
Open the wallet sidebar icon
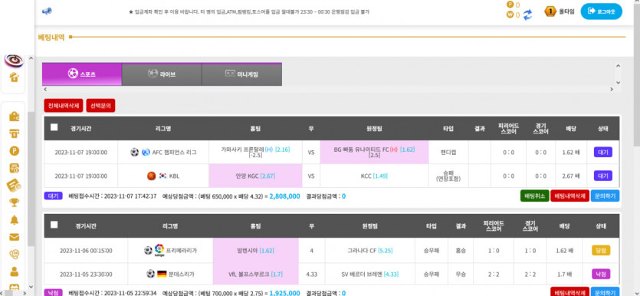click(x=15, y=117)
